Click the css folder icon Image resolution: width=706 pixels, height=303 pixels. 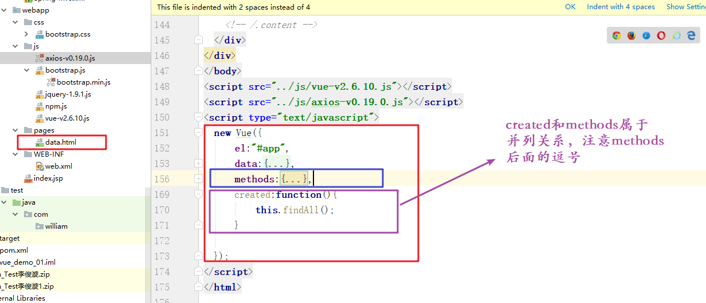(x=28, y=22)
